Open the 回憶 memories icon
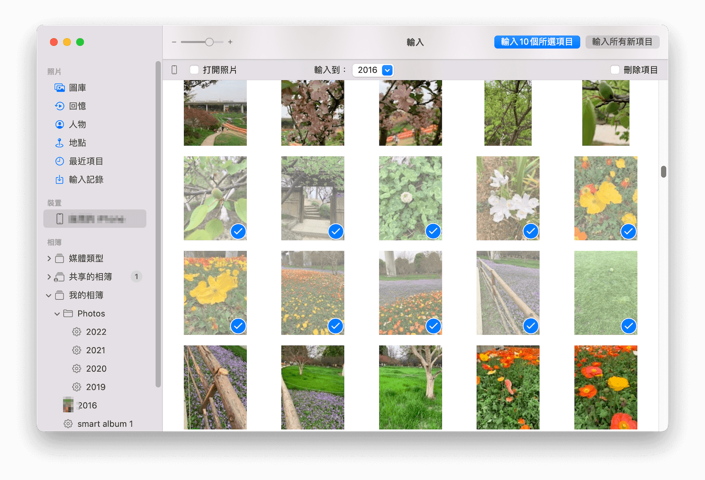The width and height of the screenshot is (705, 480). [59, 106]
